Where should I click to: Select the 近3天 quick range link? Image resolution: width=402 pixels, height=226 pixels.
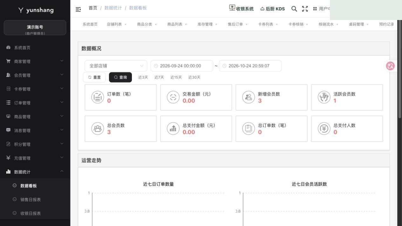(x=143, y=77)
